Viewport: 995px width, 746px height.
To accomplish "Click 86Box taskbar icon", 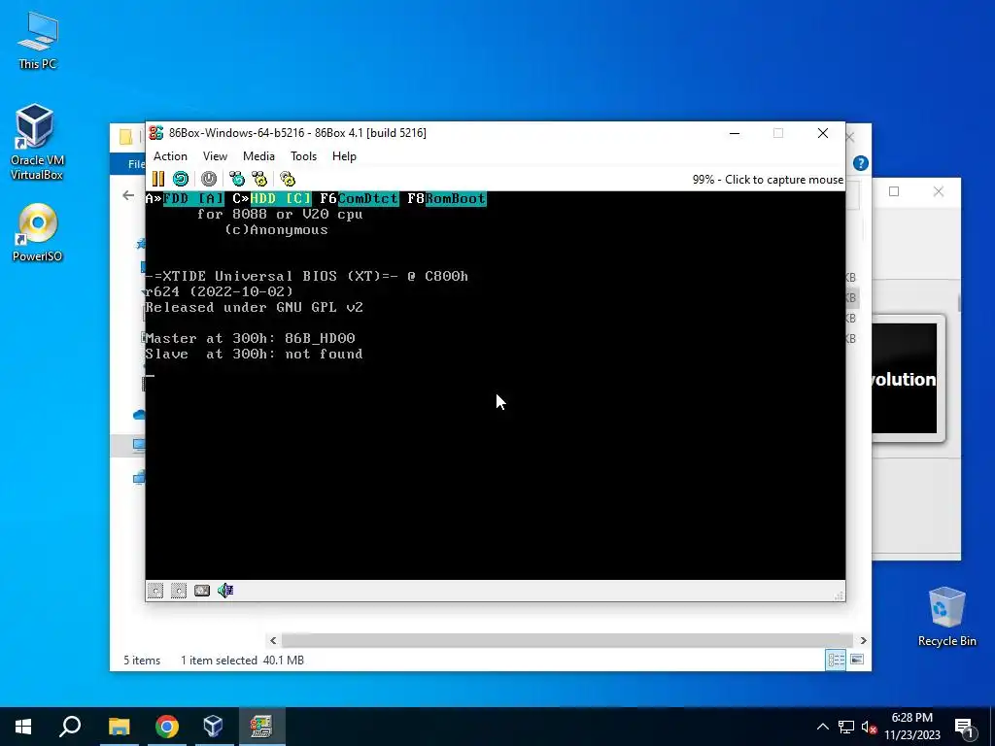I will [261, 727].
